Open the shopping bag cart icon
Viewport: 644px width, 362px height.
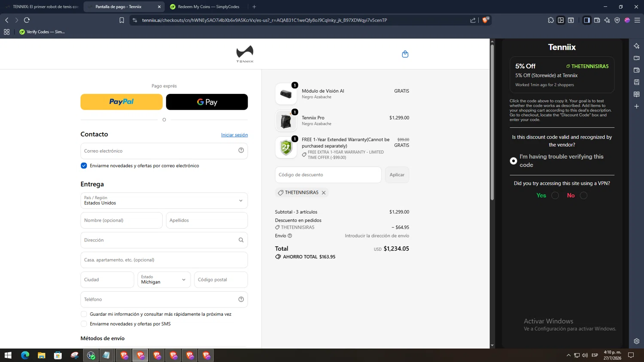[405, 54]
